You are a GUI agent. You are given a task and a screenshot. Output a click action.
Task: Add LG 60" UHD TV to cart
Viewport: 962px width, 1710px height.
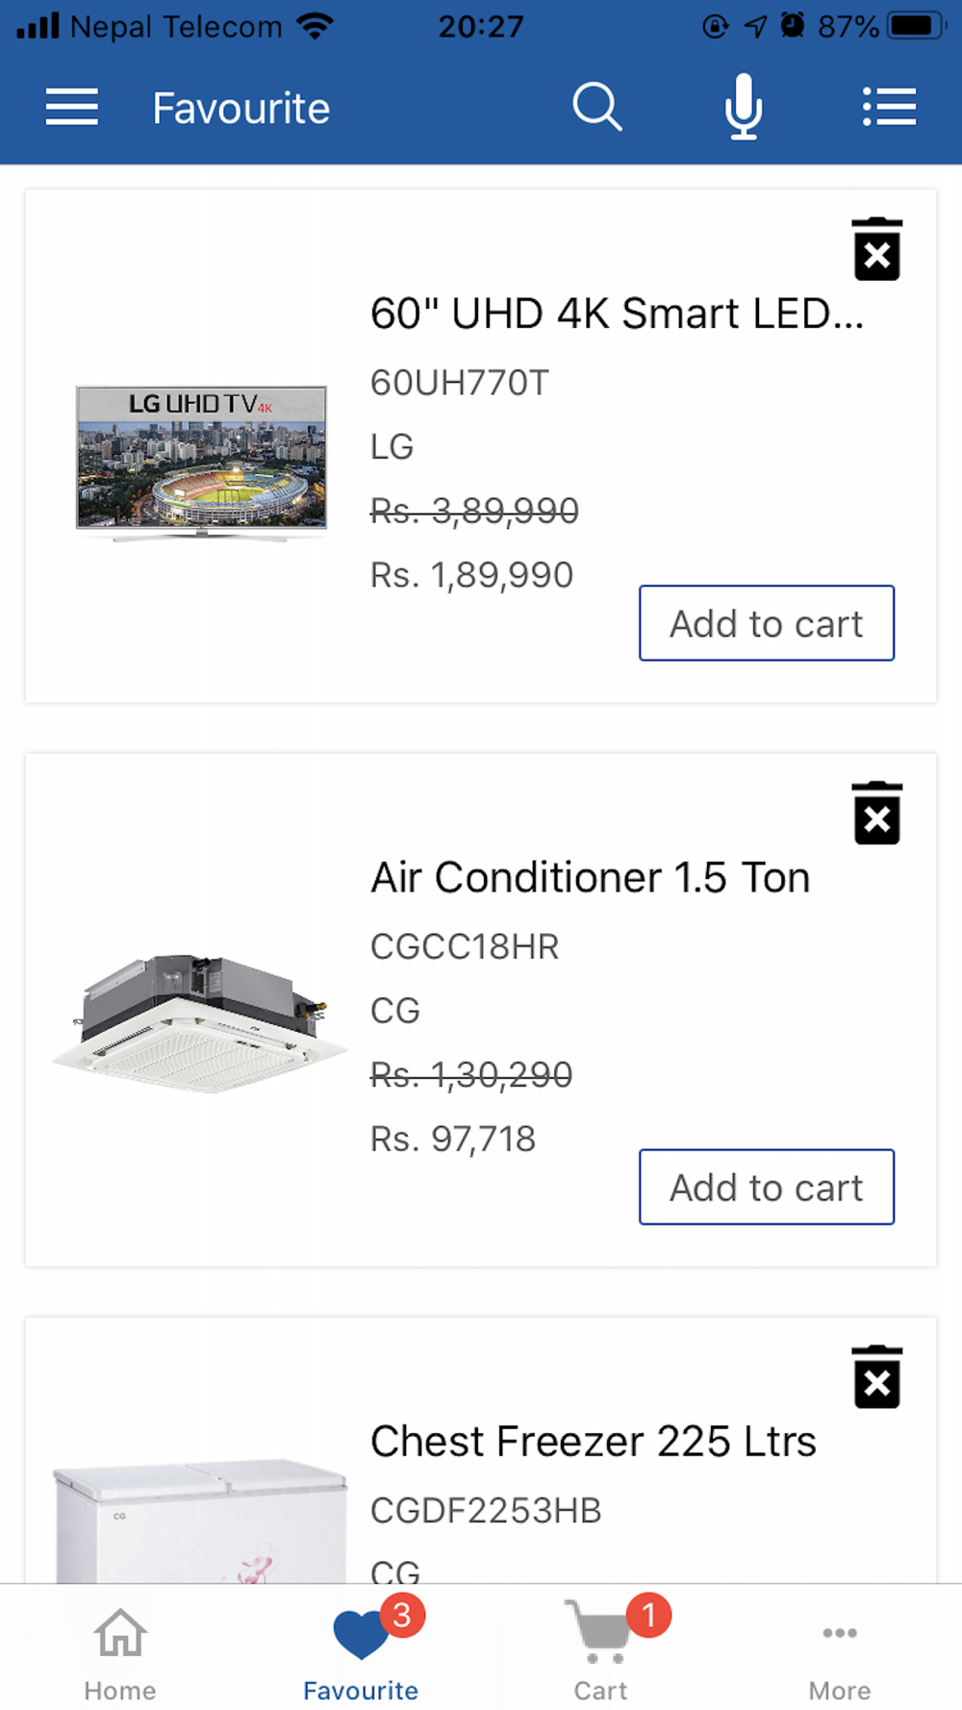coord(767,623)
